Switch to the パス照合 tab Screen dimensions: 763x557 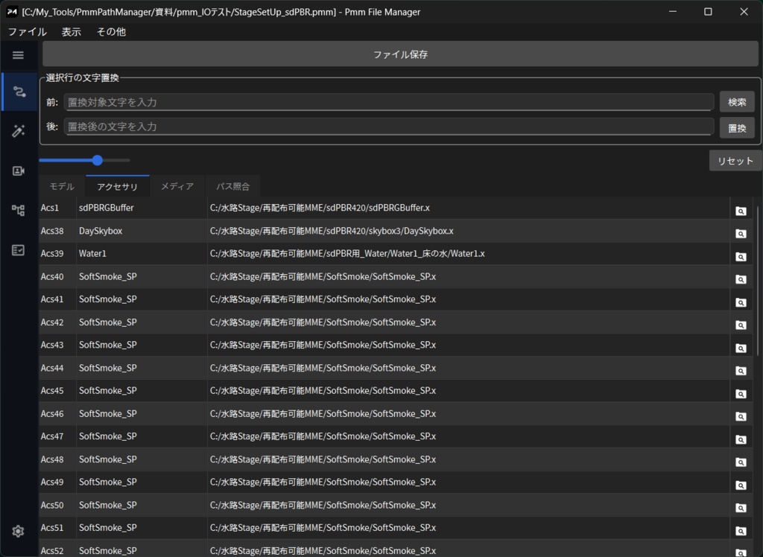[232, 186]
